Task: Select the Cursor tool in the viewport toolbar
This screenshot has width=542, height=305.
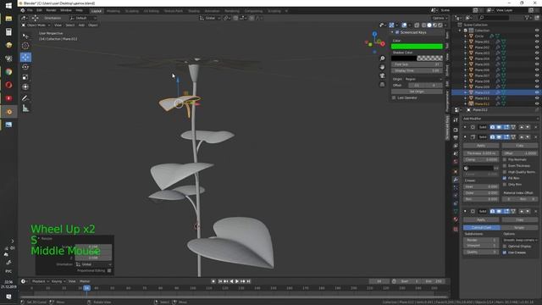Action: 25,46
